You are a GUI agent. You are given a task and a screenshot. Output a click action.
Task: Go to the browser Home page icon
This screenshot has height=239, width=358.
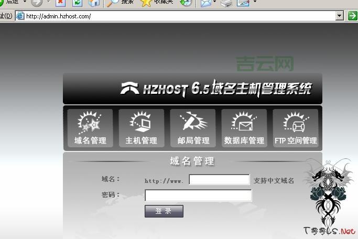pos(94,3)
